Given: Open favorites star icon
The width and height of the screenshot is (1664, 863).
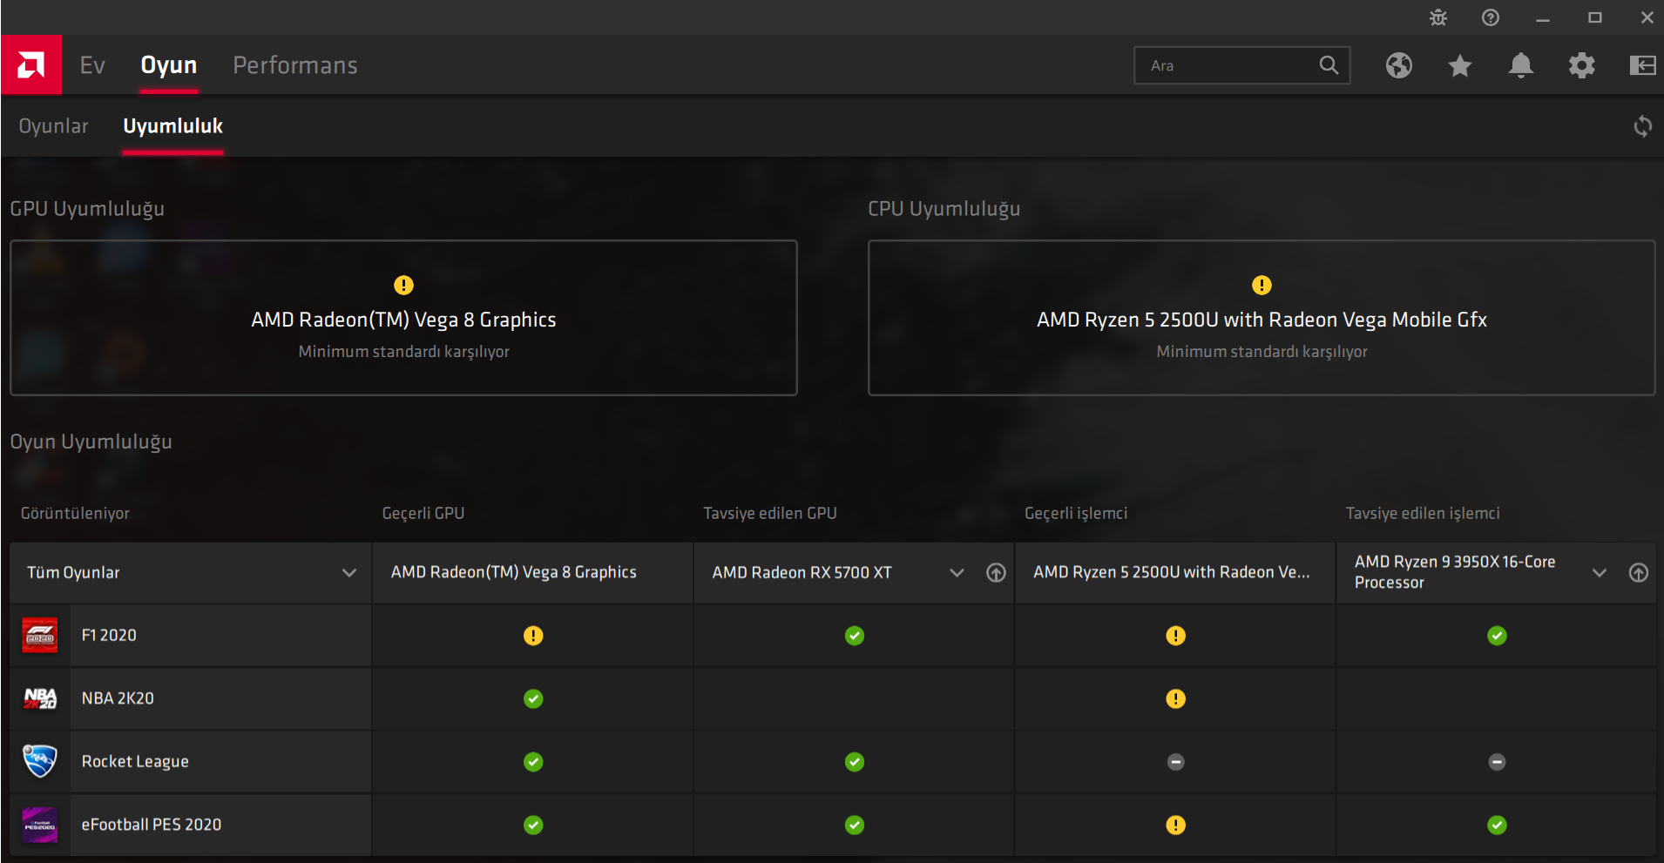Looking at the screenshot, I should pyautogui.click(x=1460, y=65).
